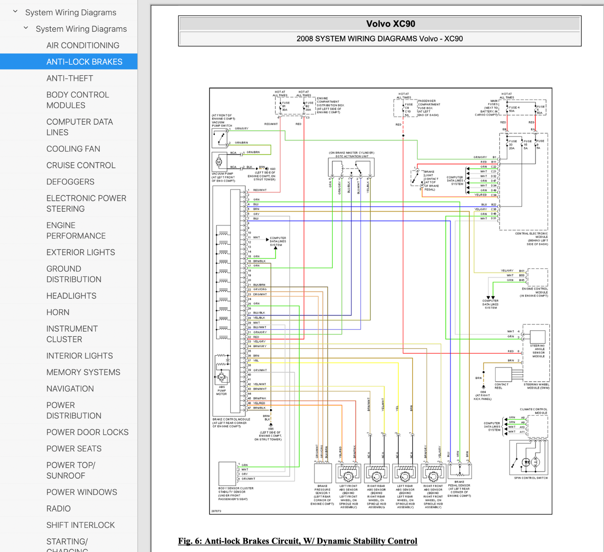Click the Fig. 6 Anti-lock Brakes Circuit link
Image resolution: width=604 pixels, height=552 pixels.
297,541
